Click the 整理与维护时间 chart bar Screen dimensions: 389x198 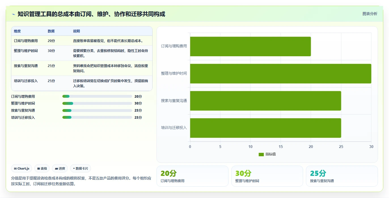[x=281, y=74]
